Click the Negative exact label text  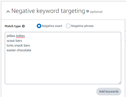pyautogui.click(x=52, y=26)
